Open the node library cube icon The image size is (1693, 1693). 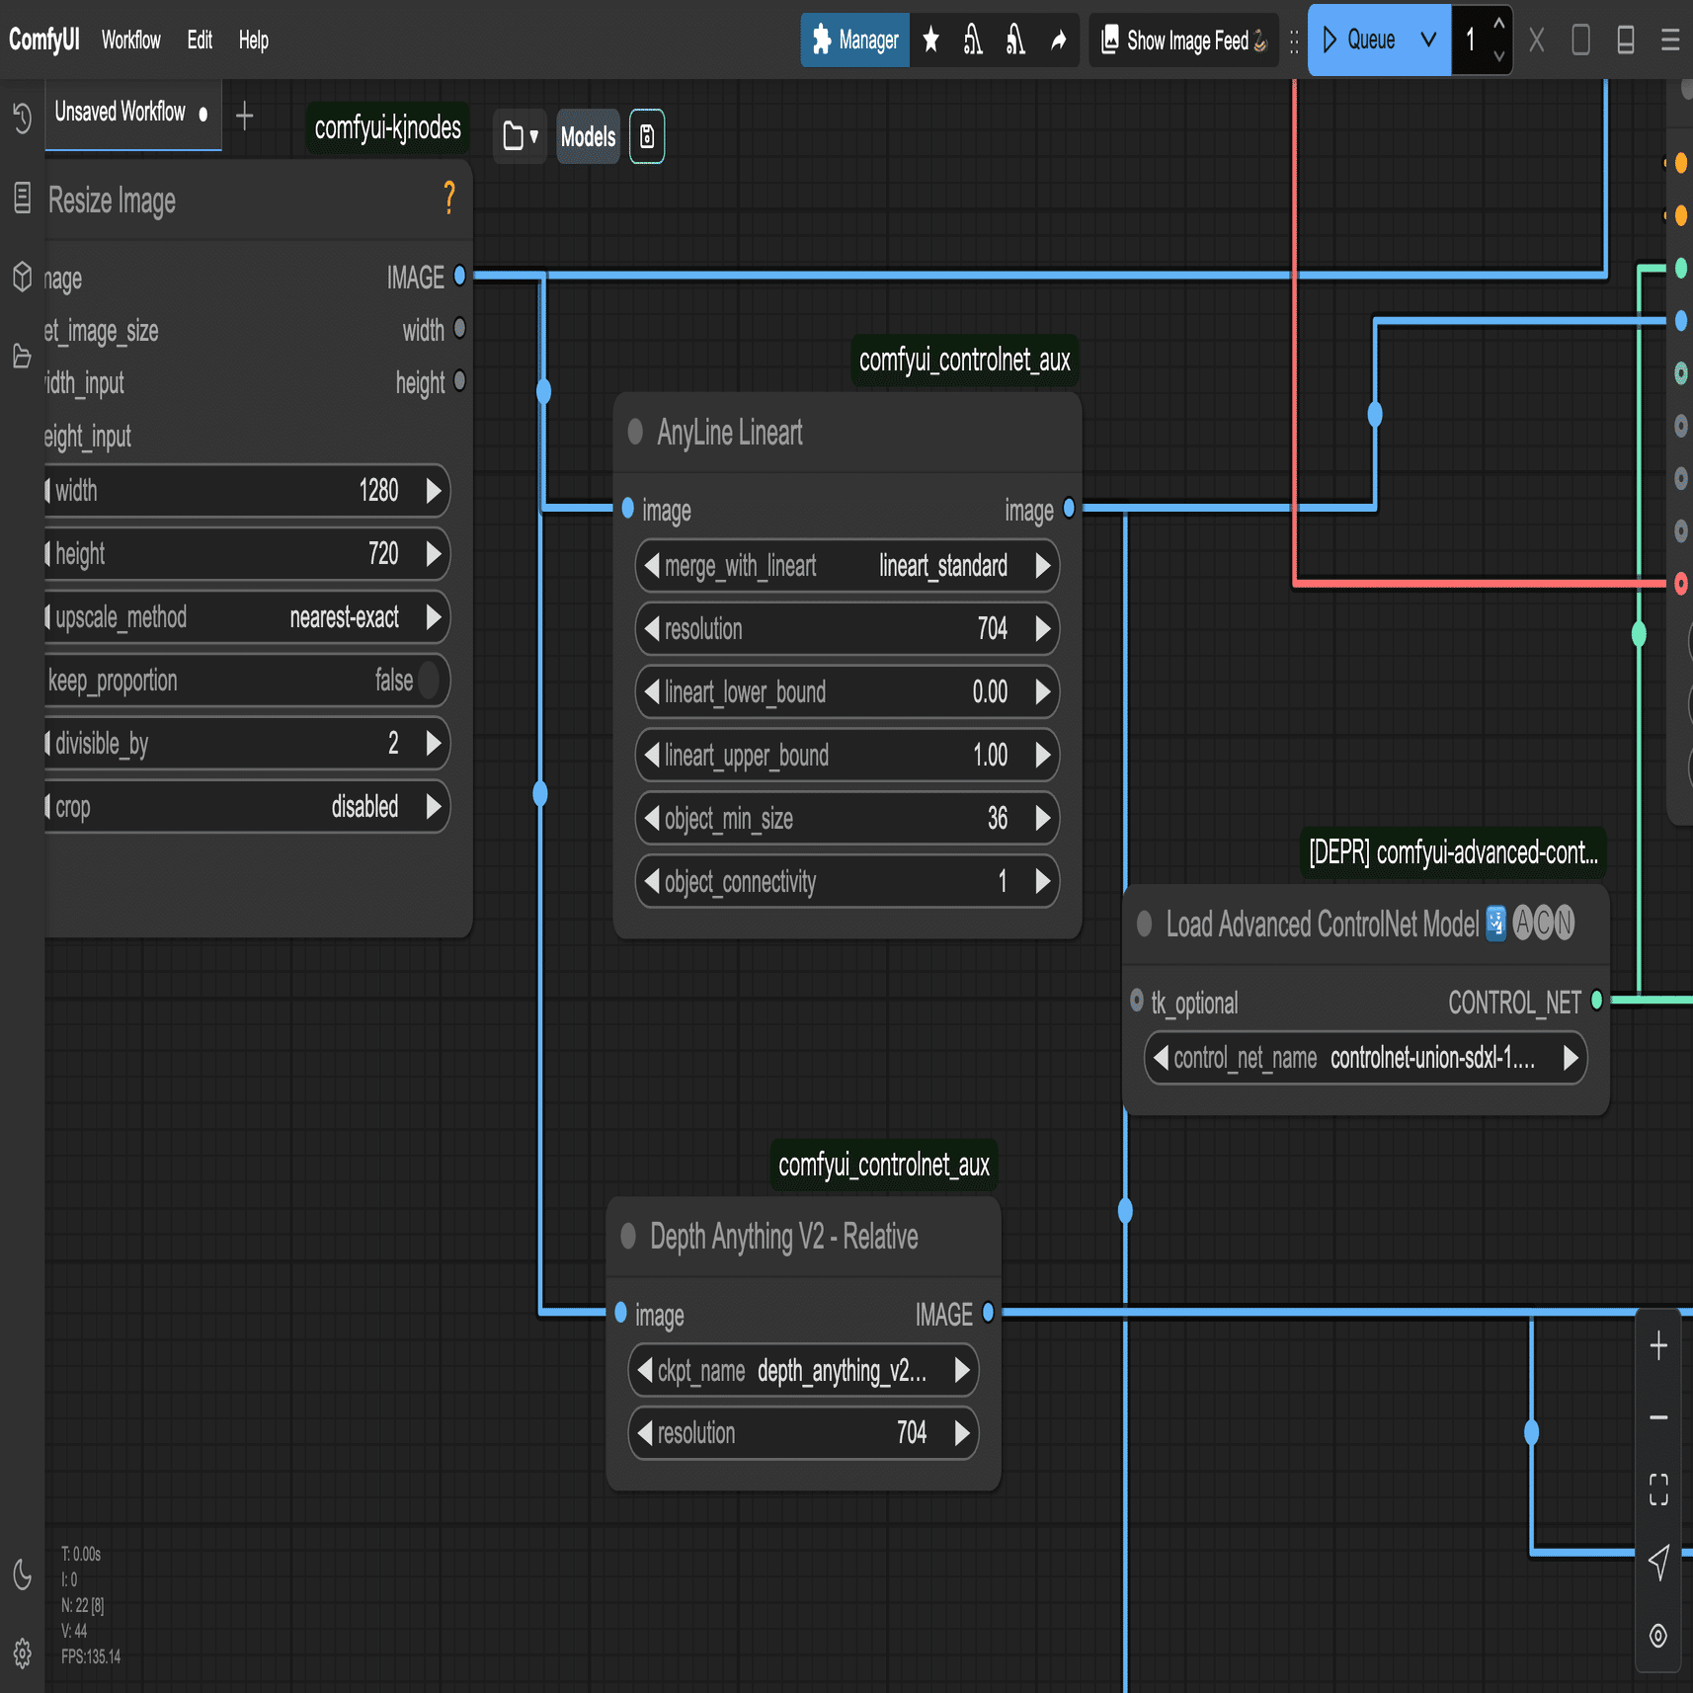tap(22, 278)
